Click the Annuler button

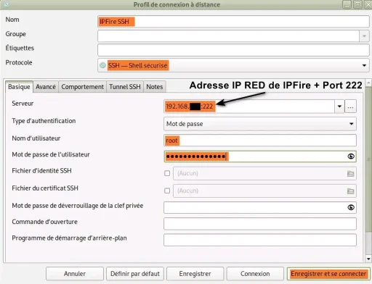coord(75,274)
